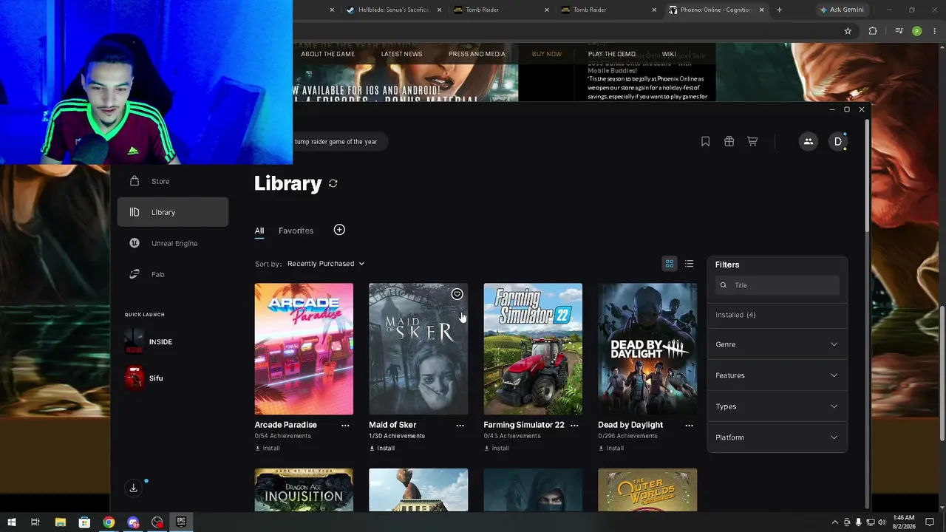Screen dimensions: 946x532
Task: Open the Farming Simulator 22 three-dot menu
Action: pos(574,426)
